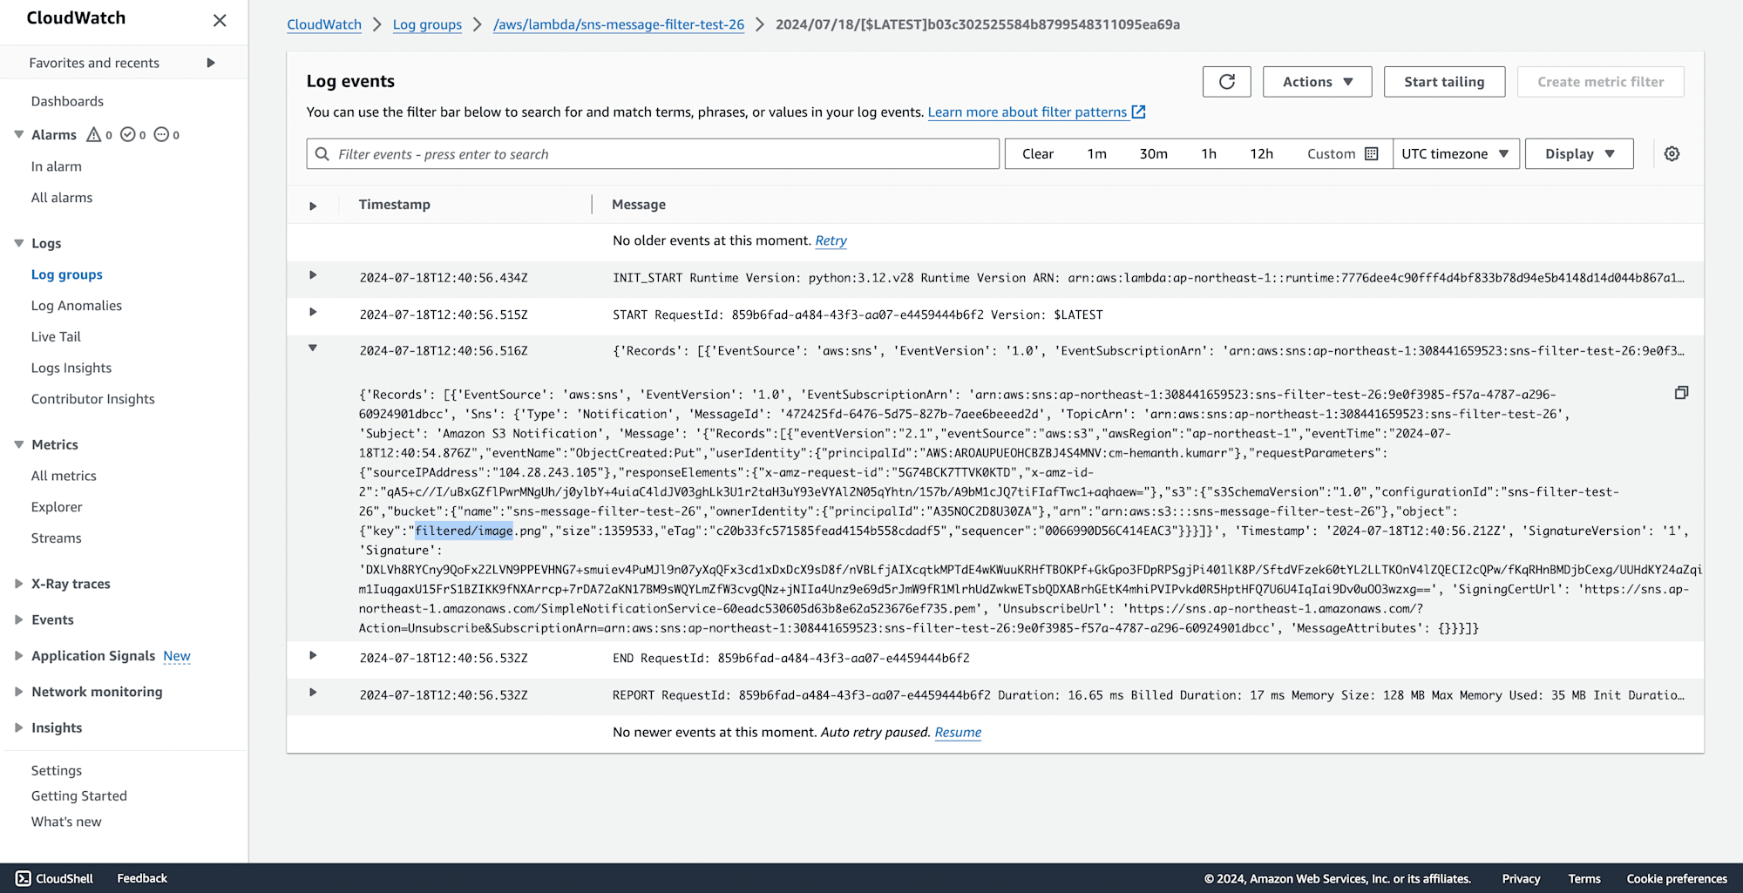This screenshot has height=893, width=1743.
Task: Open log events settings gear
Action: pyautogui.click(x=1672, y=154)
